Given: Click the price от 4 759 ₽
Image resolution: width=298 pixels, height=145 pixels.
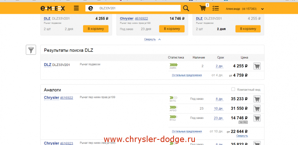Looking at the screenshot, I should 238,75.
